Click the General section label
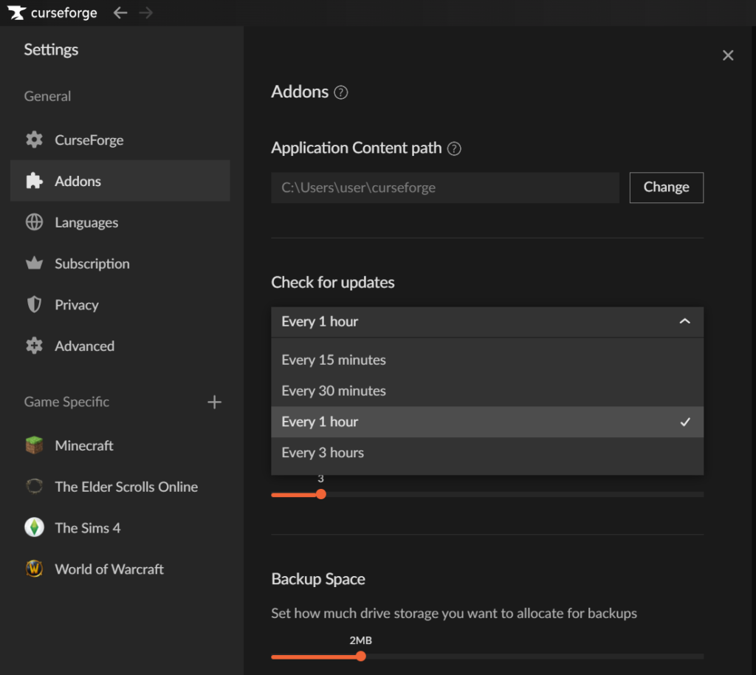Screen dimensions: 756x675 pyautogui.click(x=47, y=96)
